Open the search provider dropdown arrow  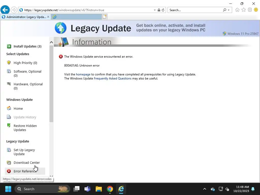pyautogui.click(x=229, y=10)
